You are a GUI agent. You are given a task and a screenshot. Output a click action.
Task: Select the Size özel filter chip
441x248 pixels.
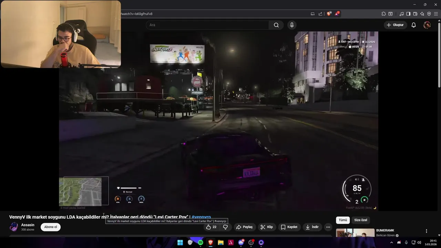[361, 220]
